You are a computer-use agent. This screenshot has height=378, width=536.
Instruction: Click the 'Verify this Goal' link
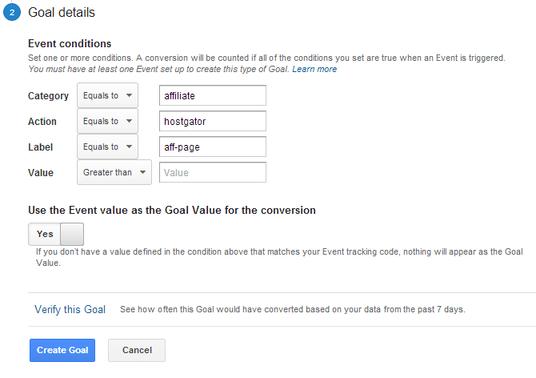[70, 309]
